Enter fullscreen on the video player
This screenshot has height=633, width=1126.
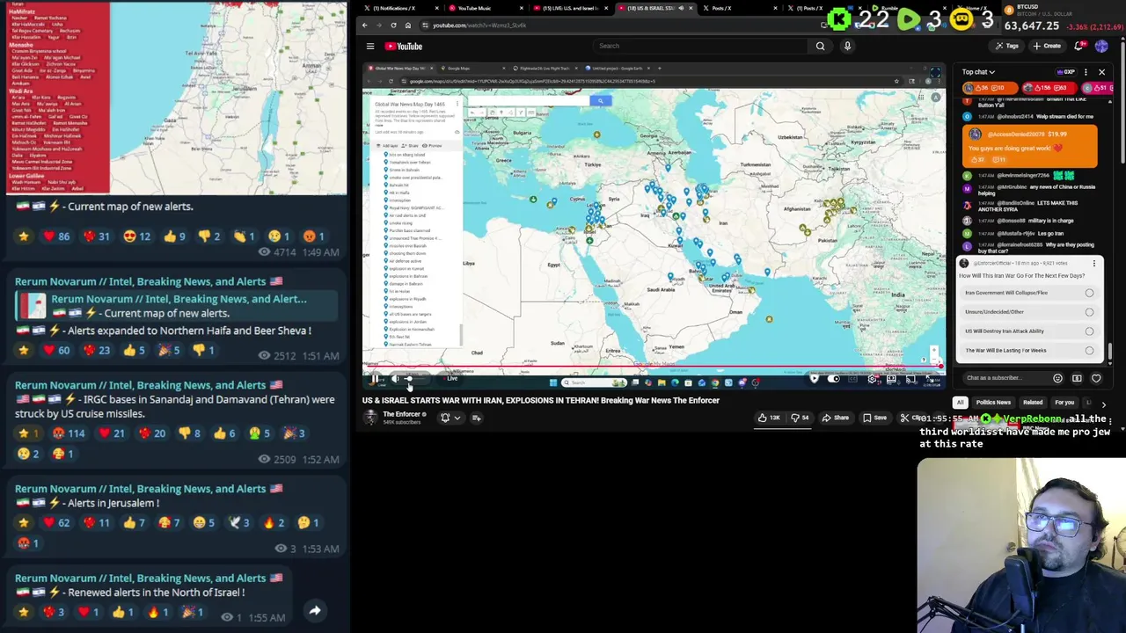click(931, 379)
